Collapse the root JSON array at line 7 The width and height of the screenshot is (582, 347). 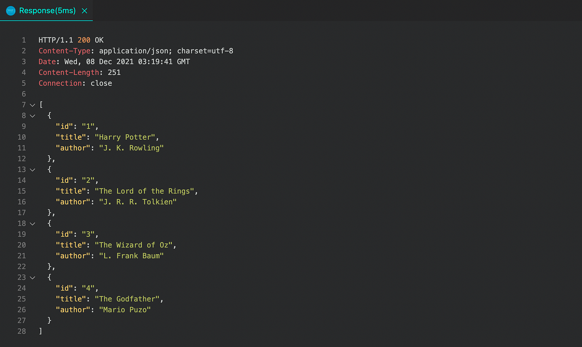click(x=32, y=105)
